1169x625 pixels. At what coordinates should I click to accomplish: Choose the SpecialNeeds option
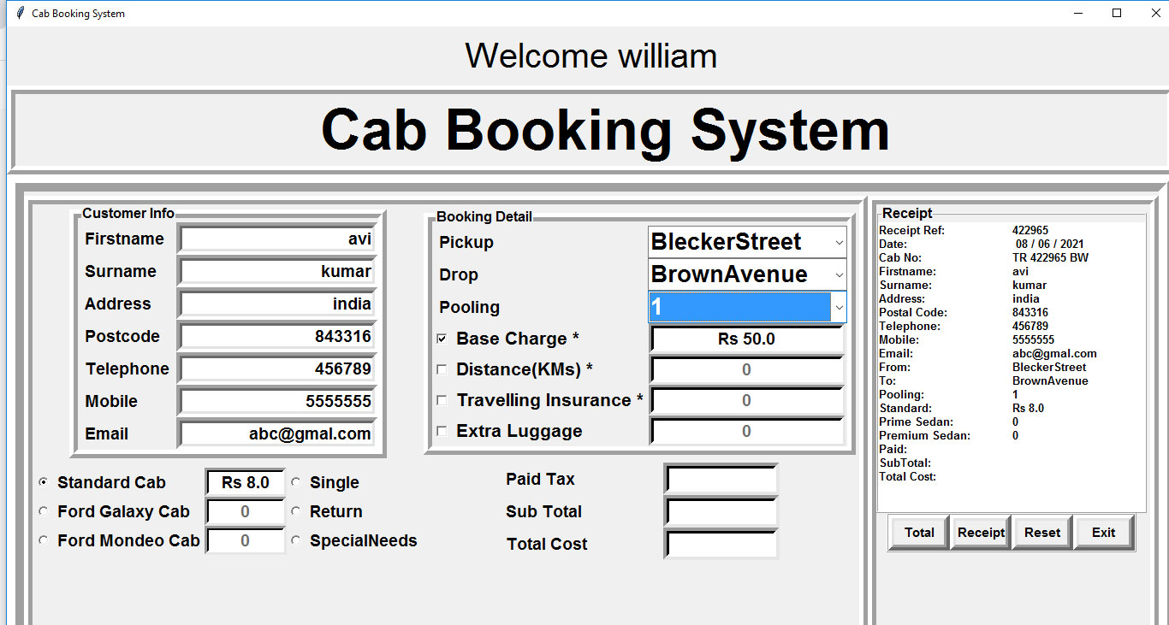296,540
